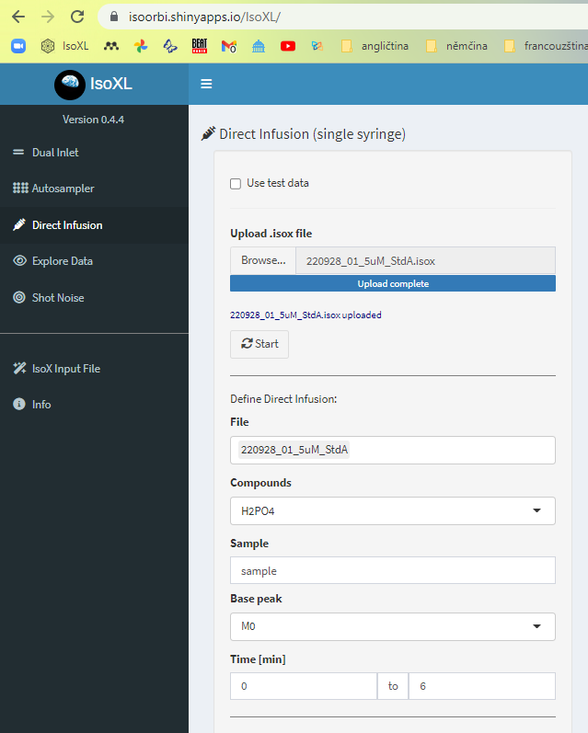Open the IsoXL bookmark

click(x=65, y=46)
